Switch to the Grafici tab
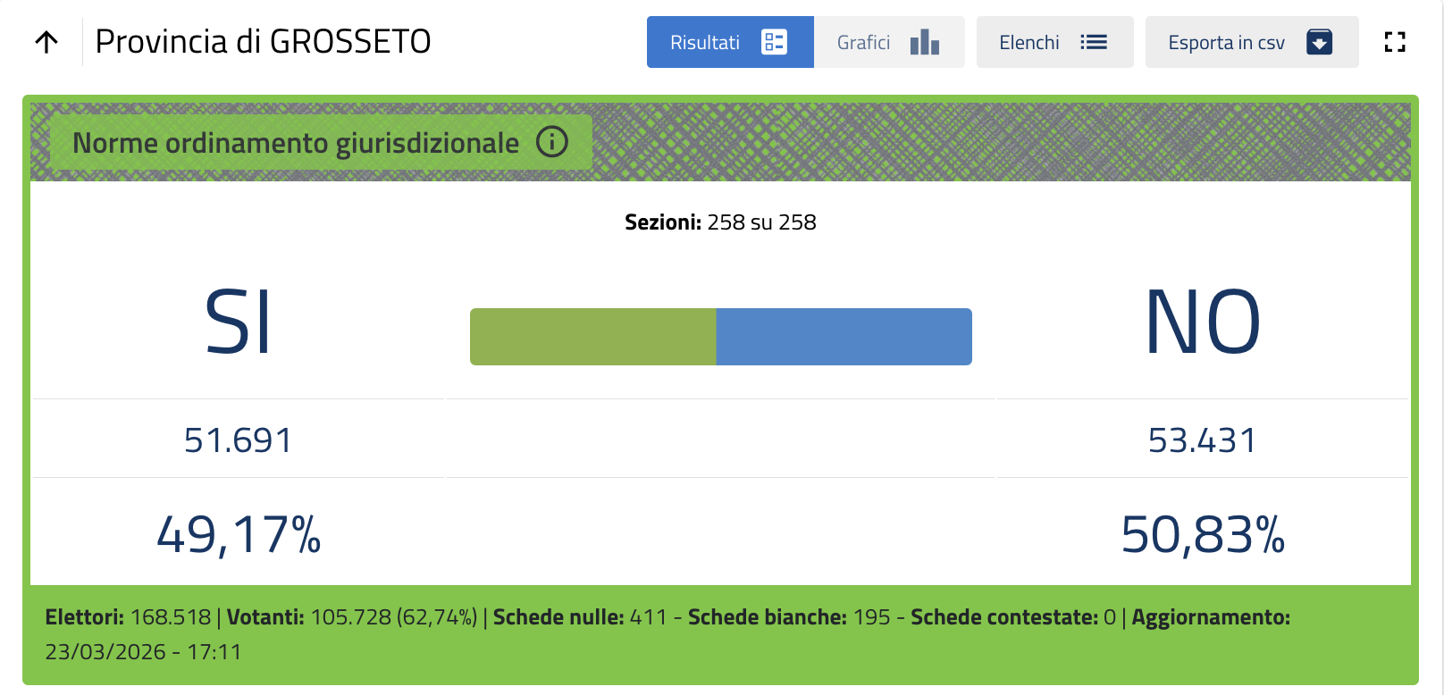 coord(863,42)
